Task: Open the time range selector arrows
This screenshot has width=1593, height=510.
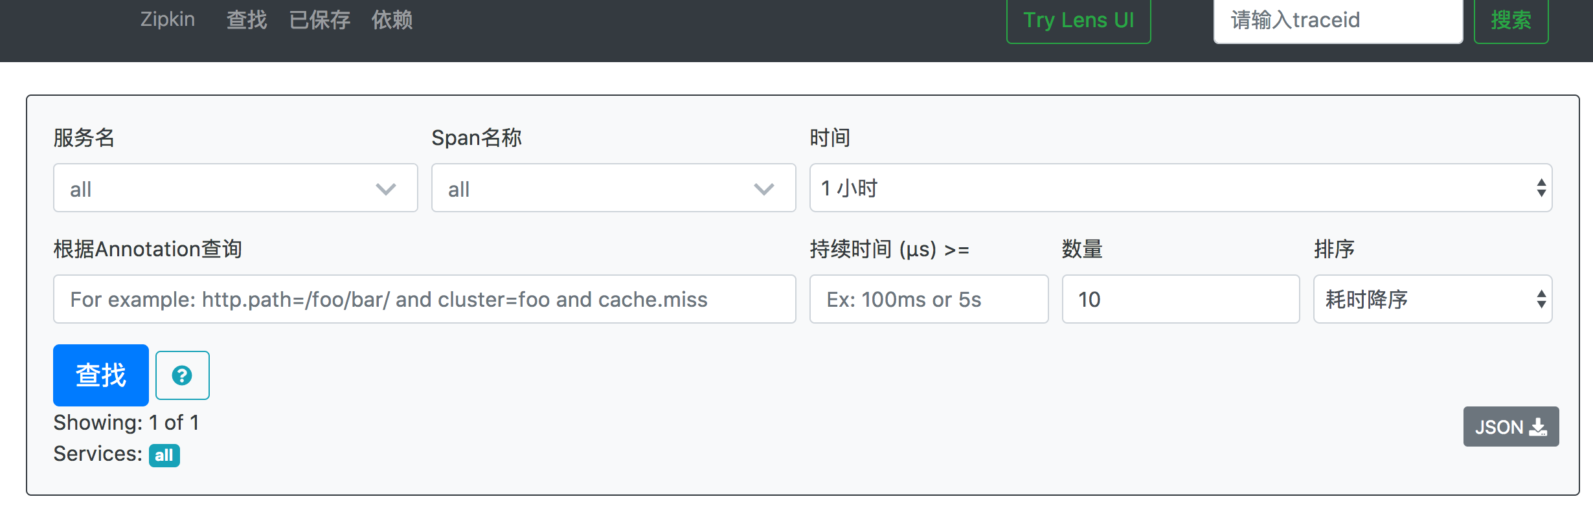Action: tap(1541, 188)
